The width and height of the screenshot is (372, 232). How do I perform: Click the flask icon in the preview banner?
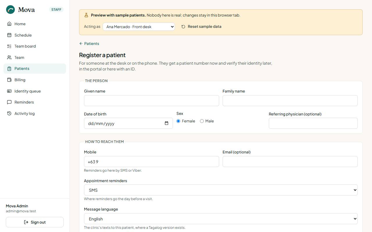coord(86,15)
